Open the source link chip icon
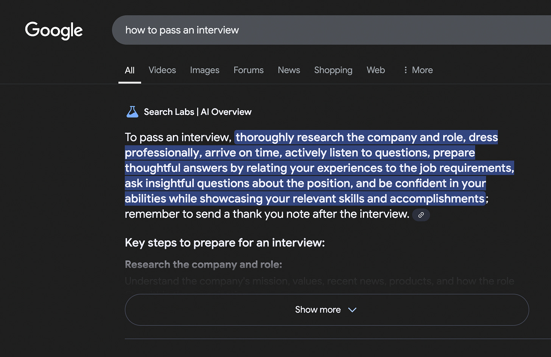 pos(421,215)
